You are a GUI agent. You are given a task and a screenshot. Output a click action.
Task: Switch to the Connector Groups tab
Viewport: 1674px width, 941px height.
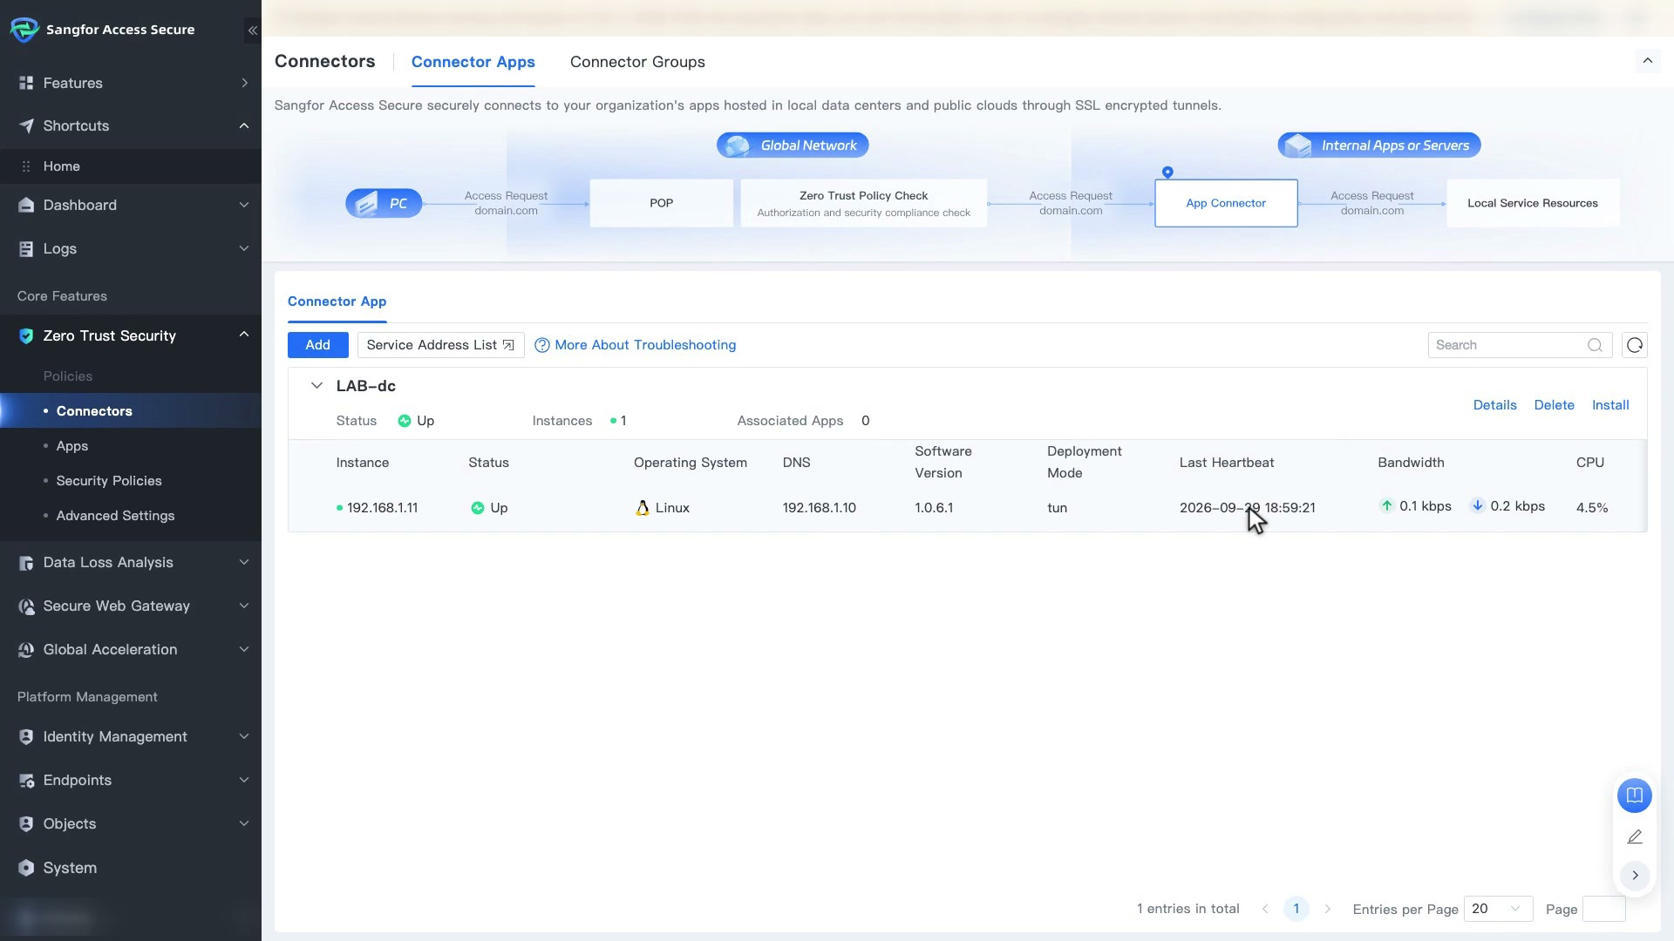637,62
